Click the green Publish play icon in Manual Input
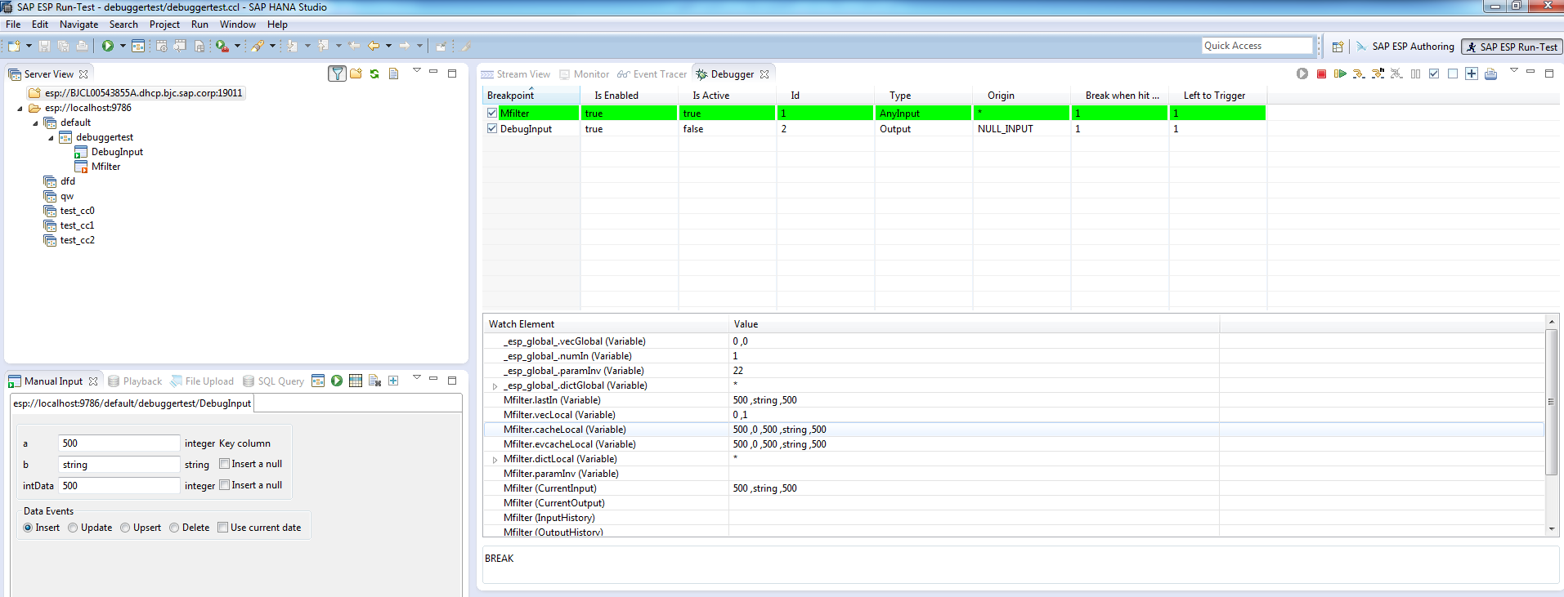This screenshot has width=1564, height=597. coord(337,381)
